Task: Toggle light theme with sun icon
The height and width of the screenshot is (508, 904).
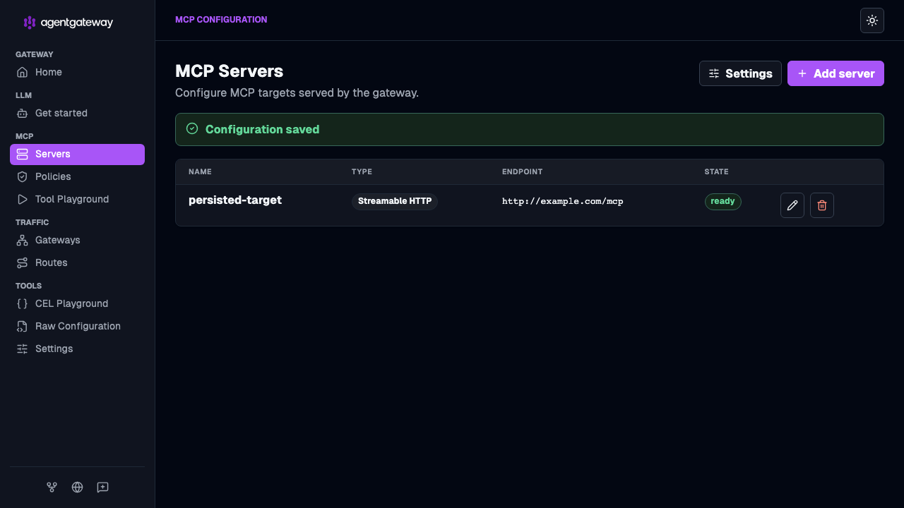Action: tap(872, 20)
